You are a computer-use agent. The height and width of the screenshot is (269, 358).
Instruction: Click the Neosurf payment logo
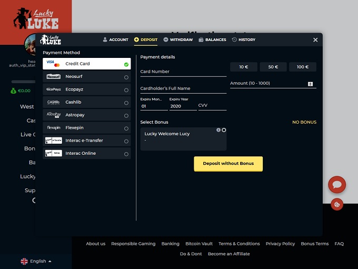coord(54,77)
